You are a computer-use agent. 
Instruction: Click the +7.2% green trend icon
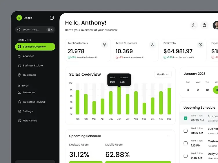click(x=165, y=57)
